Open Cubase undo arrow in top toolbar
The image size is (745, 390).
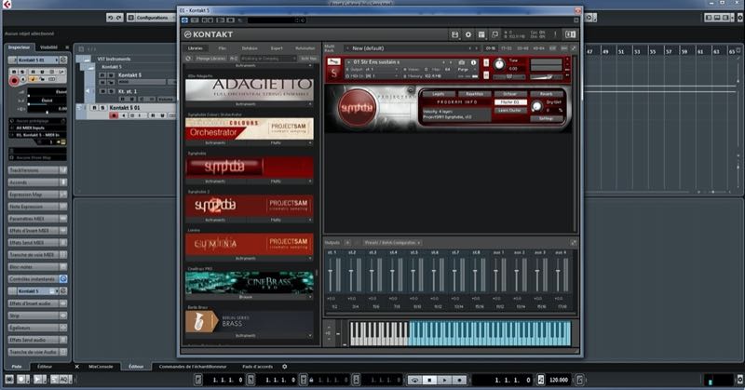coord(110,18)
